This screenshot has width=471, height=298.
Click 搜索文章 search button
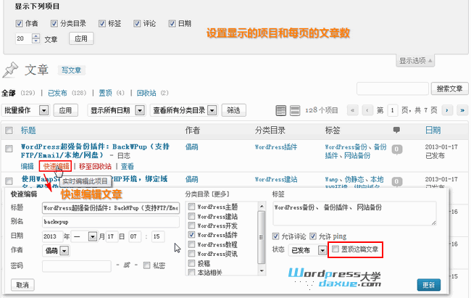[449, 88]
